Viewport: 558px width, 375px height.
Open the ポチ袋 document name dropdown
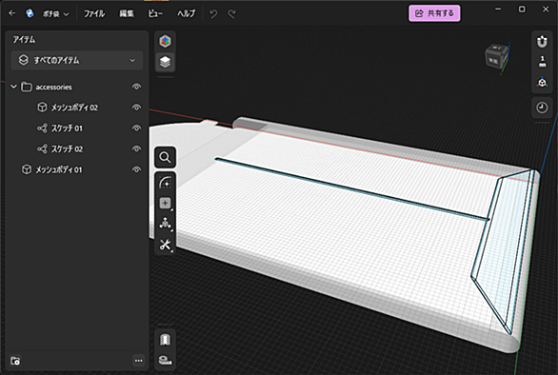[55, 14]
